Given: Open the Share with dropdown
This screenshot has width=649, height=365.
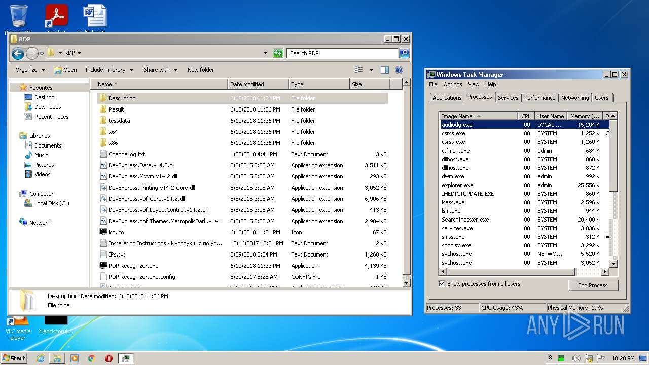Looking at the screenshot, I should [x=160, y=70].
